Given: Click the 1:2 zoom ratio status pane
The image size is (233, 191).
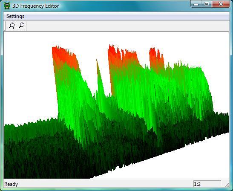Looking at the screenshot, I should point(207,184).
